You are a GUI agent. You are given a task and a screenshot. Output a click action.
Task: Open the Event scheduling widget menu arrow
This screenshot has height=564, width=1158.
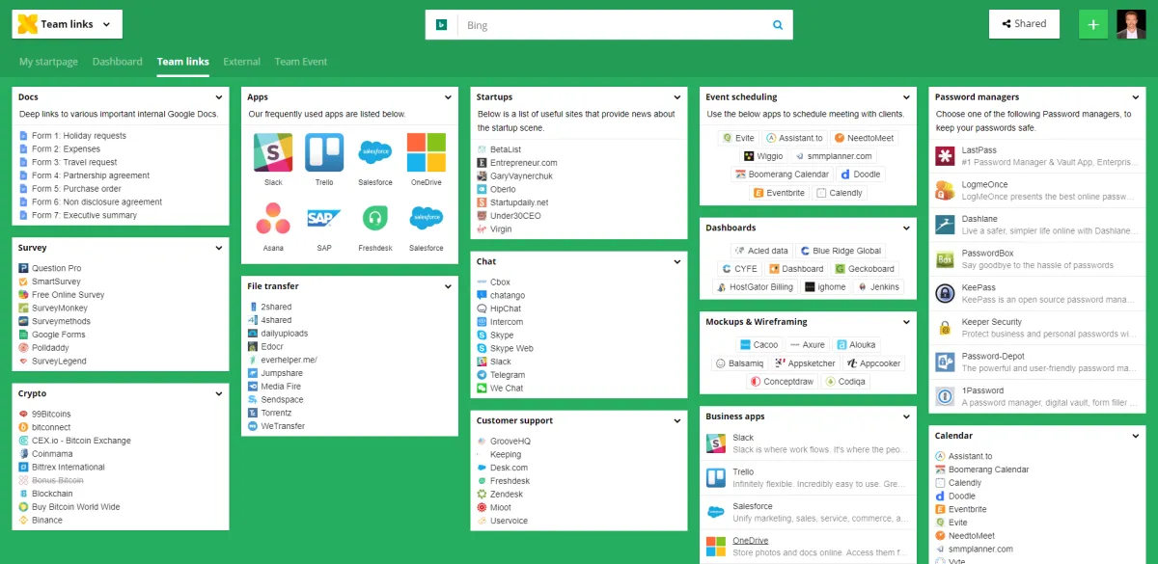pyautogui.click(x=907, y=97)
